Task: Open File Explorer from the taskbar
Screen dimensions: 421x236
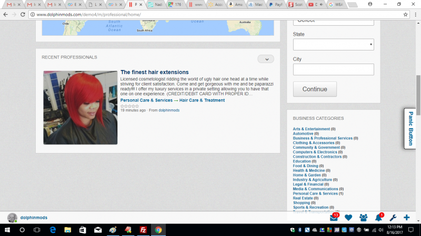Action: pyautogui.click(x=67, y=230)
